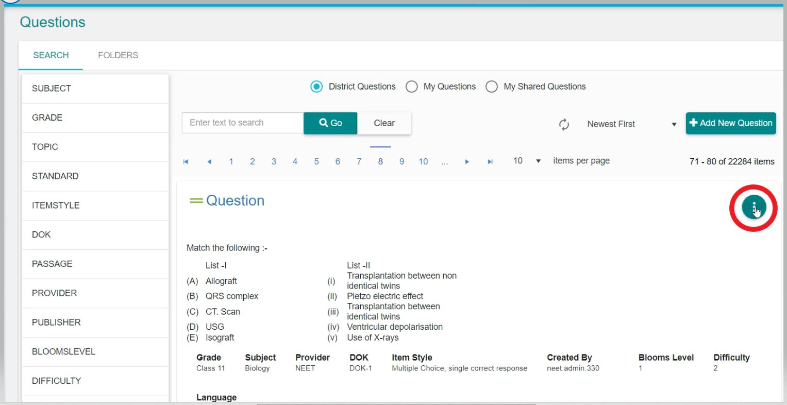
Task: Click the green drag handle beside Question
Action: click(x=196, y=201)
